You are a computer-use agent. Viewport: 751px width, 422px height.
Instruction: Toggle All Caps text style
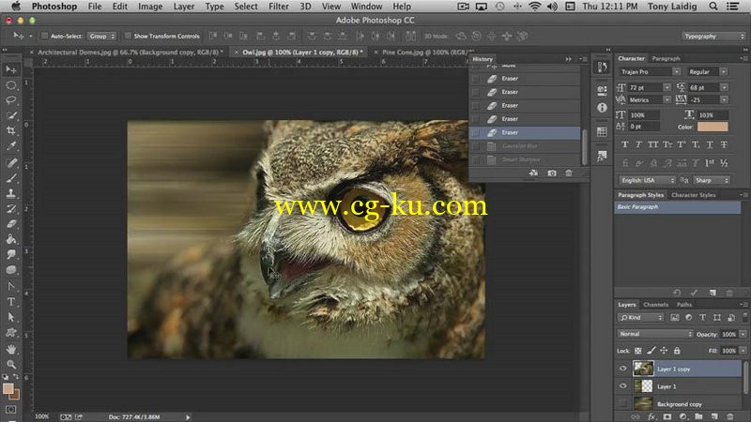coord(652,144)
